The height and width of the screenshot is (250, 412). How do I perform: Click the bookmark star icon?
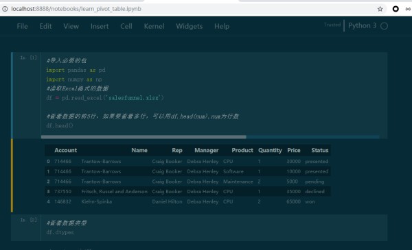coord(380,9)
